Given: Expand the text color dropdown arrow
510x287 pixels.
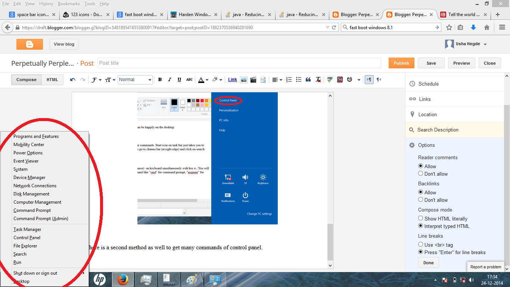Looking at the screenshot, I should 206,80.
